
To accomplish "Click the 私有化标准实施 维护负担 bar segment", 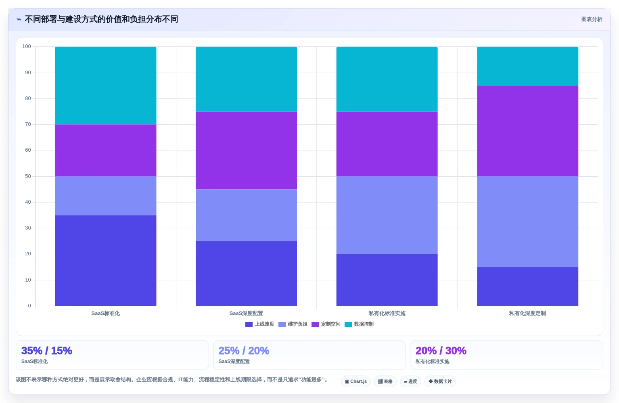I will 387,215.
